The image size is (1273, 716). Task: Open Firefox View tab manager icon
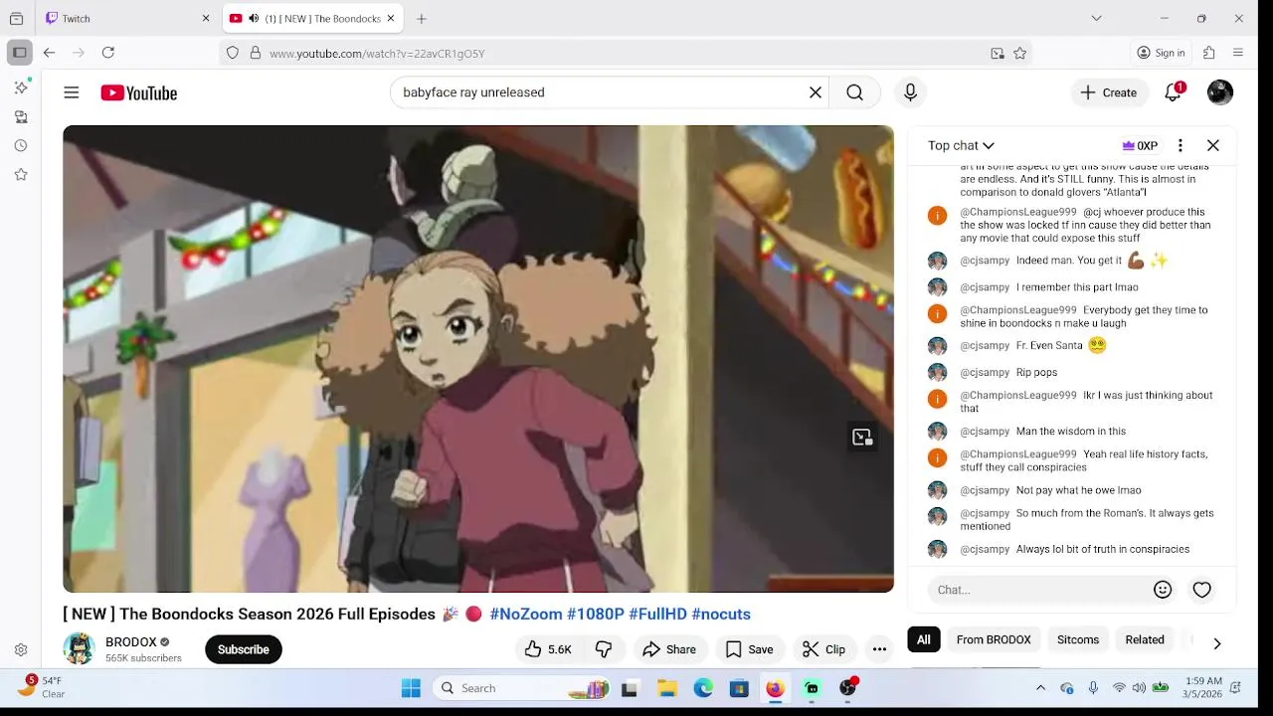[x=16, y=18]
